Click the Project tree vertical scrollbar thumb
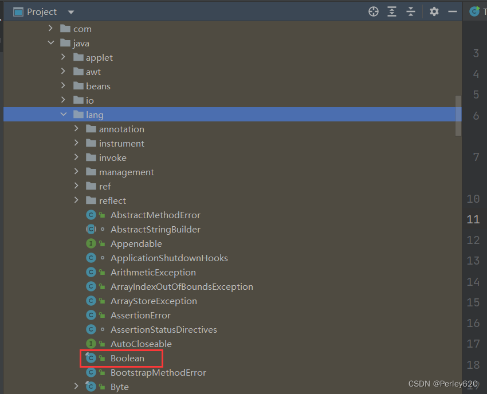This screenshot has width=487, height=394. point(458,116)
